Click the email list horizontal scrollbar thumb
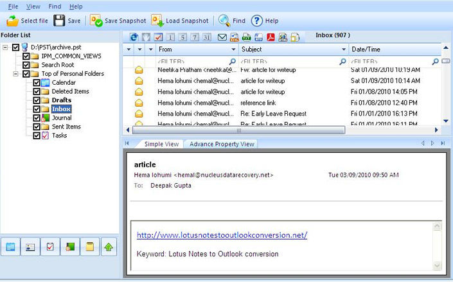 coord(238,130)
